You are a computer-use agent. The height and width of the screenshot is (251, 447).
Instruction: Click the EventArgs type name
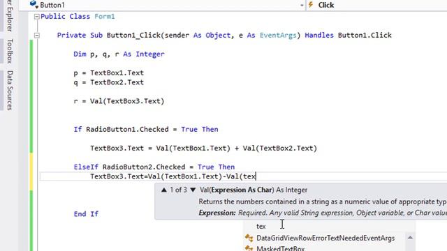[x=278, y=36]
